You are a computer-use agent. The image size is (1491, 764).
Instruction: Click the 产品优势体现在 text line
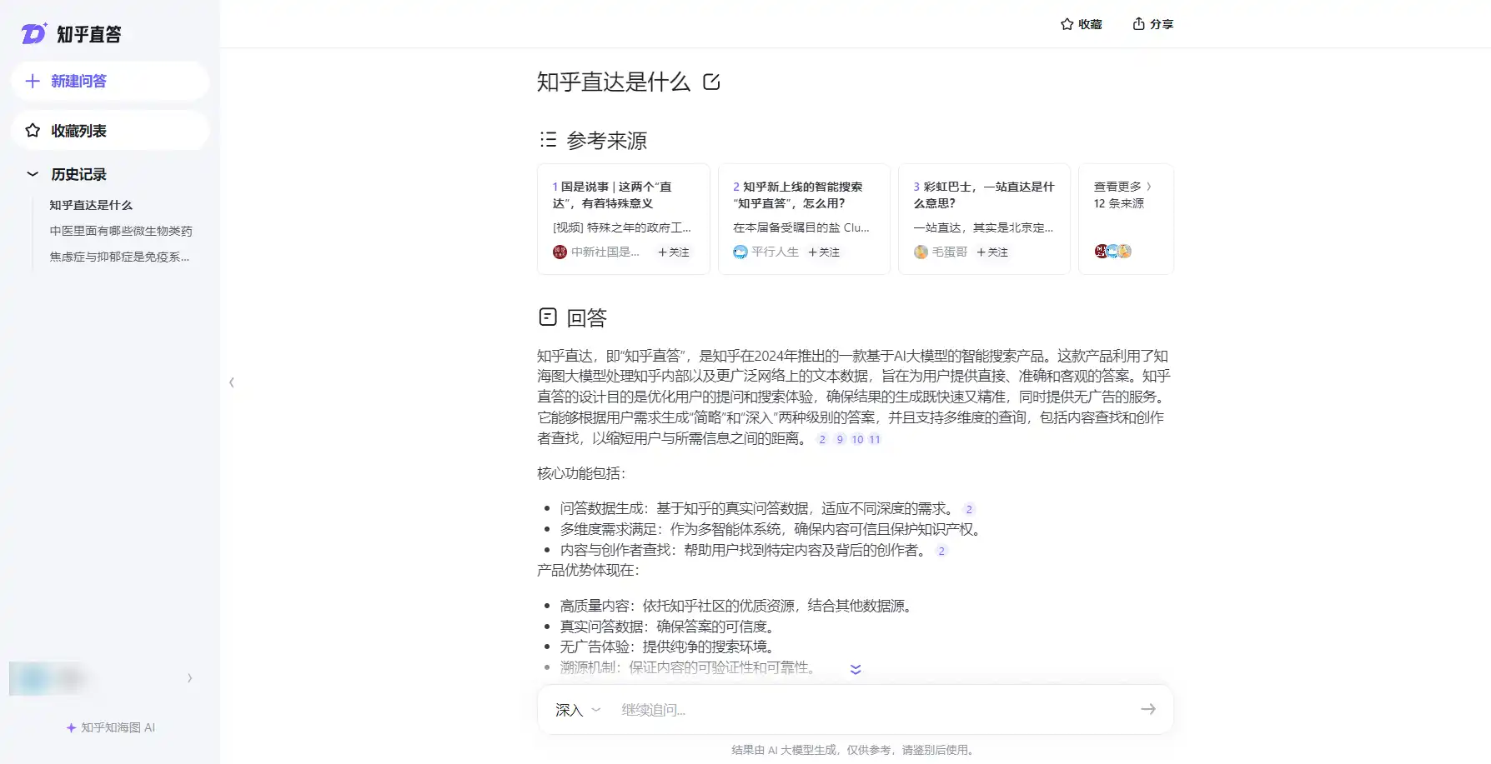pos(588,571)
